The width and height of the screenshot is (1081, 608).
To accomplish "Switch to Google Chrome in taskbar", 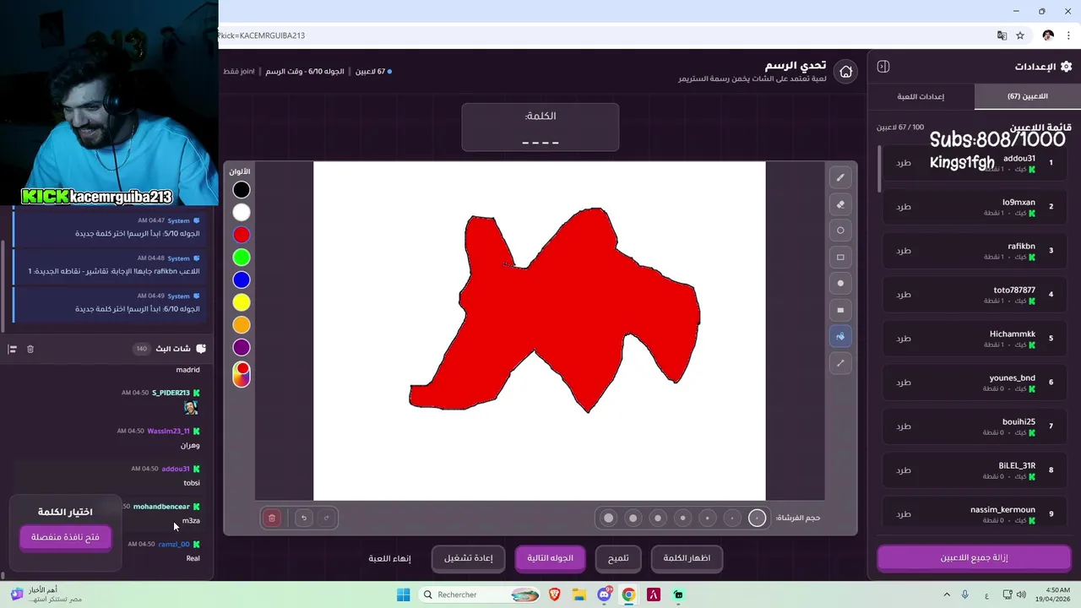I will [628, 594].
